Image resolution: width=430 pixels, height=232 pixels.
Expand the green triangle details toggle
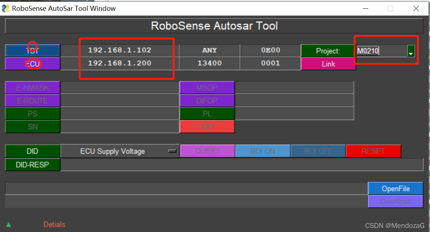tap(9, 225)
